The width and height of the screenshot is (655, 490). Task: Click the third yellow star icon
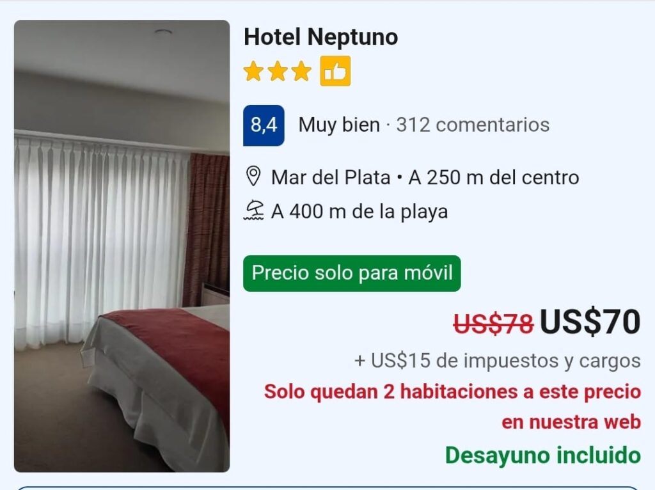pos(301,71)
